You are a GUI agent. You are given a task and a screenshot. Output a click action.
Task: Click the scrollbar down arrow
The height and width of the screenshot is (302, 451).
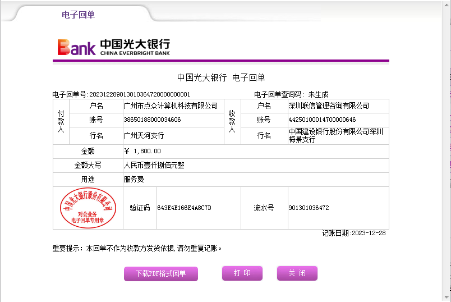tap(447, 298)
